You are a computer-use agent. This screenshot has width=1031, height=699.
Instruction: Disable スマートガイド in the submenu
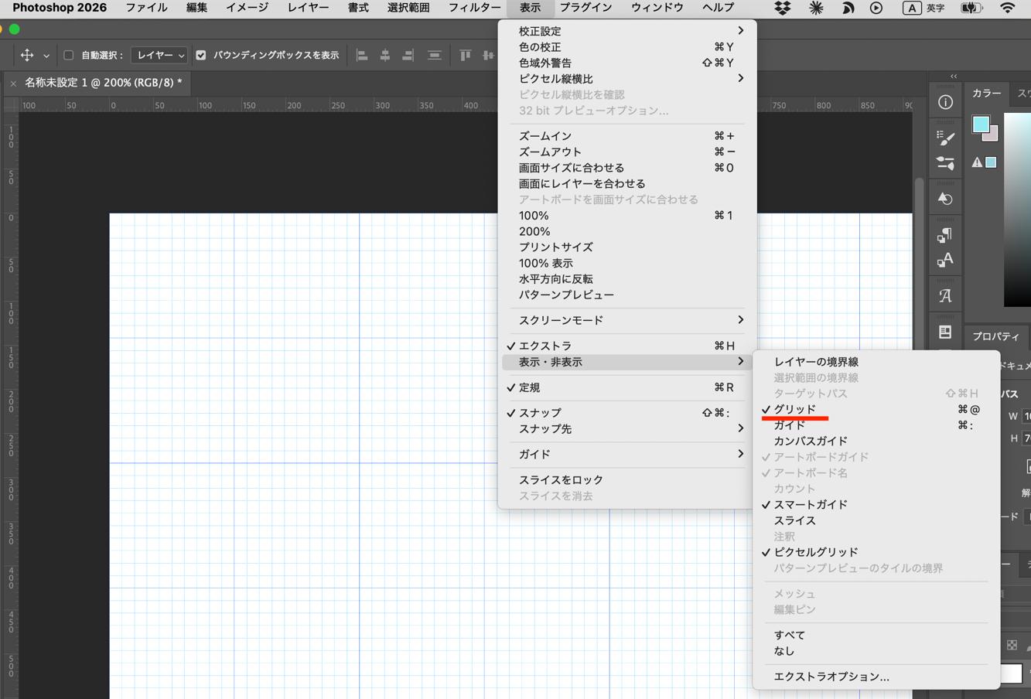876,505
